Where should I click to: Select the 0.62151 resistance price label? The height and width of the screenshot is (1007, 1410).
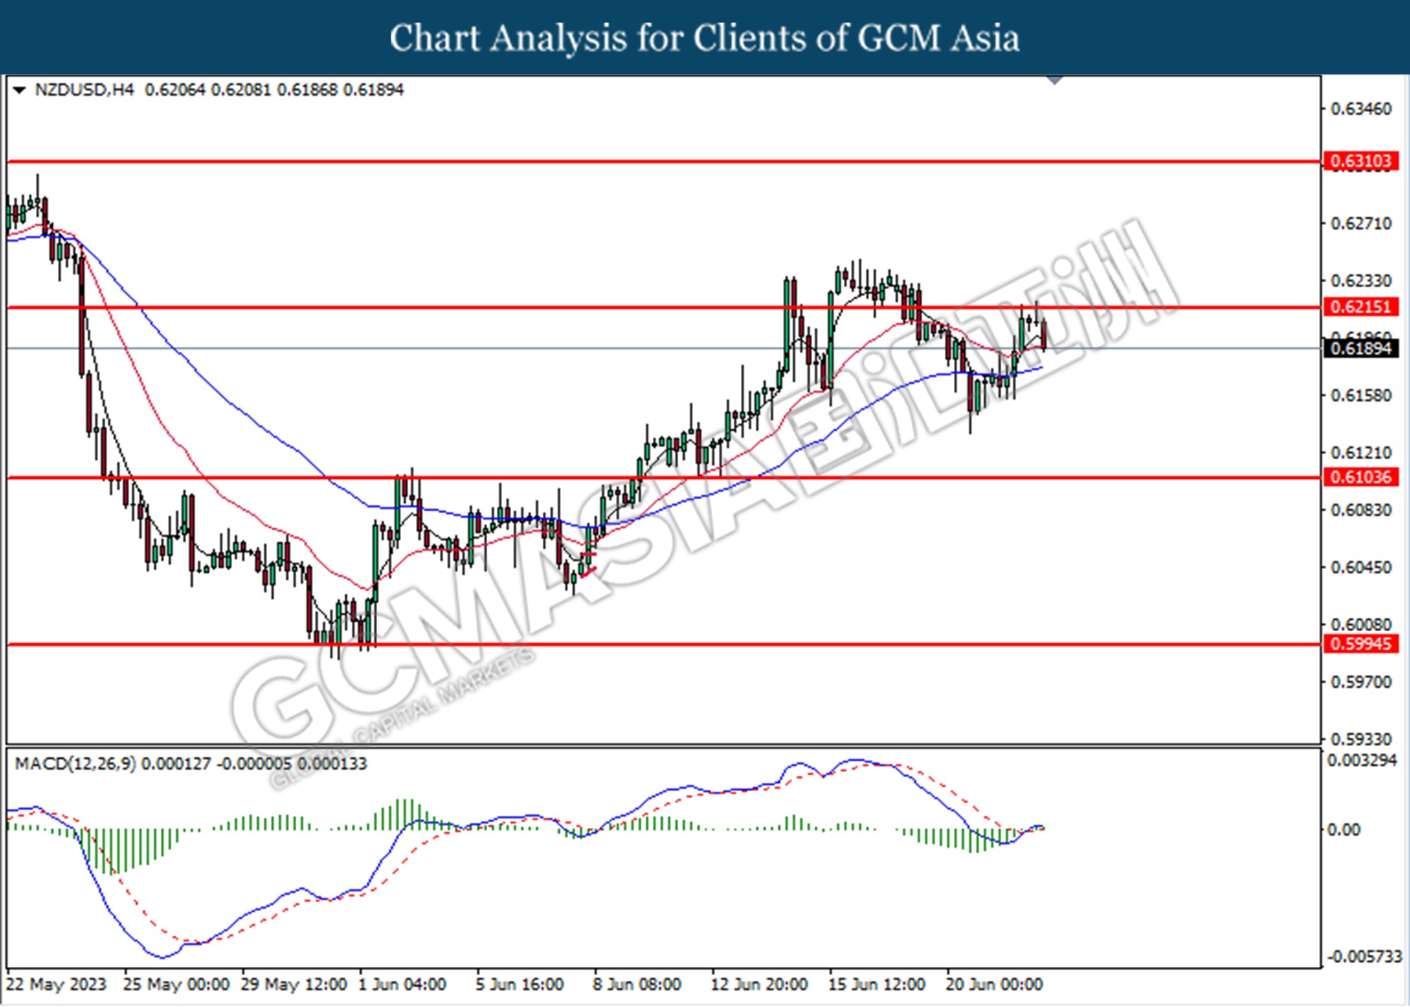pyautogui.click(x=1361, y=307)
